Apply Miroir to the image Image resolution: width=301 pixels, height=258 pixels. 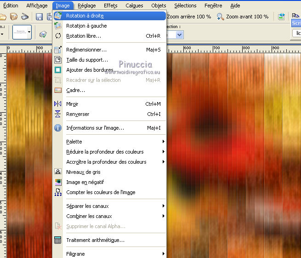click(110, 104)
